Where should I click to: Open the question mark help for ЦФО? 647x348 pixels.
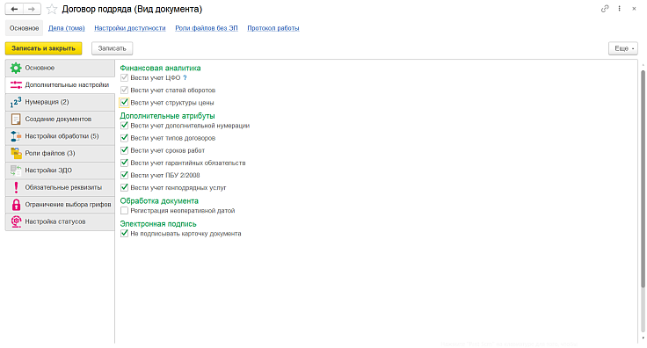pos(185,78)
